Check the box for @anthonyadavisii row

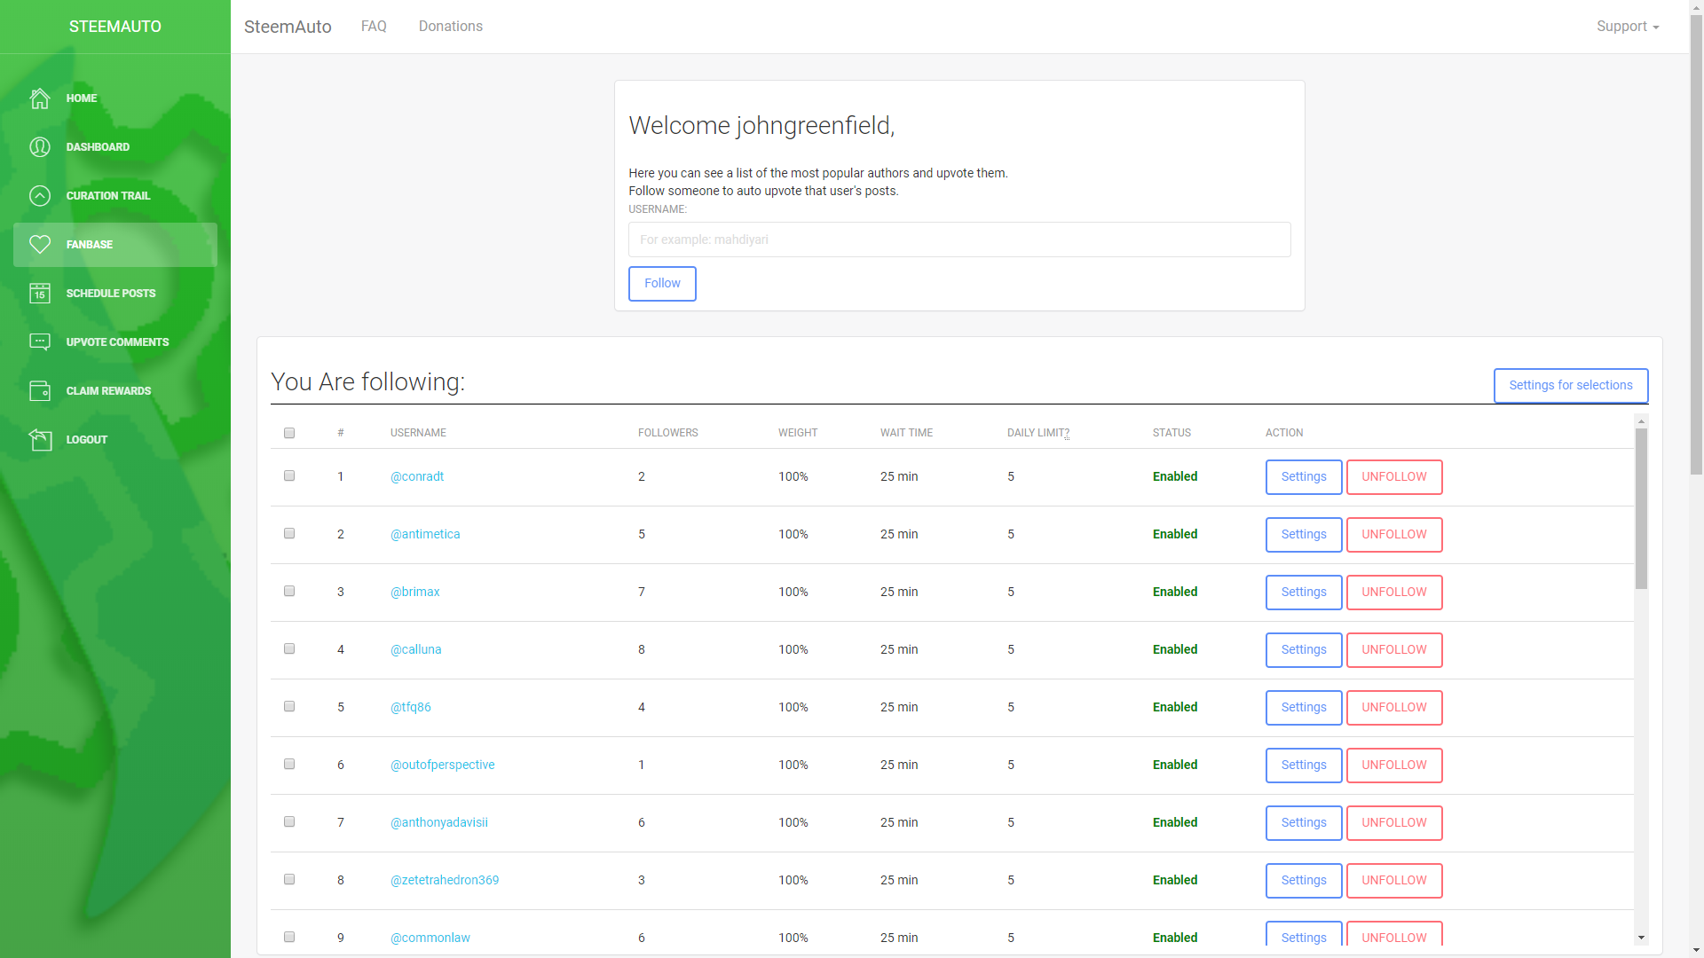[x=289, y=821]
